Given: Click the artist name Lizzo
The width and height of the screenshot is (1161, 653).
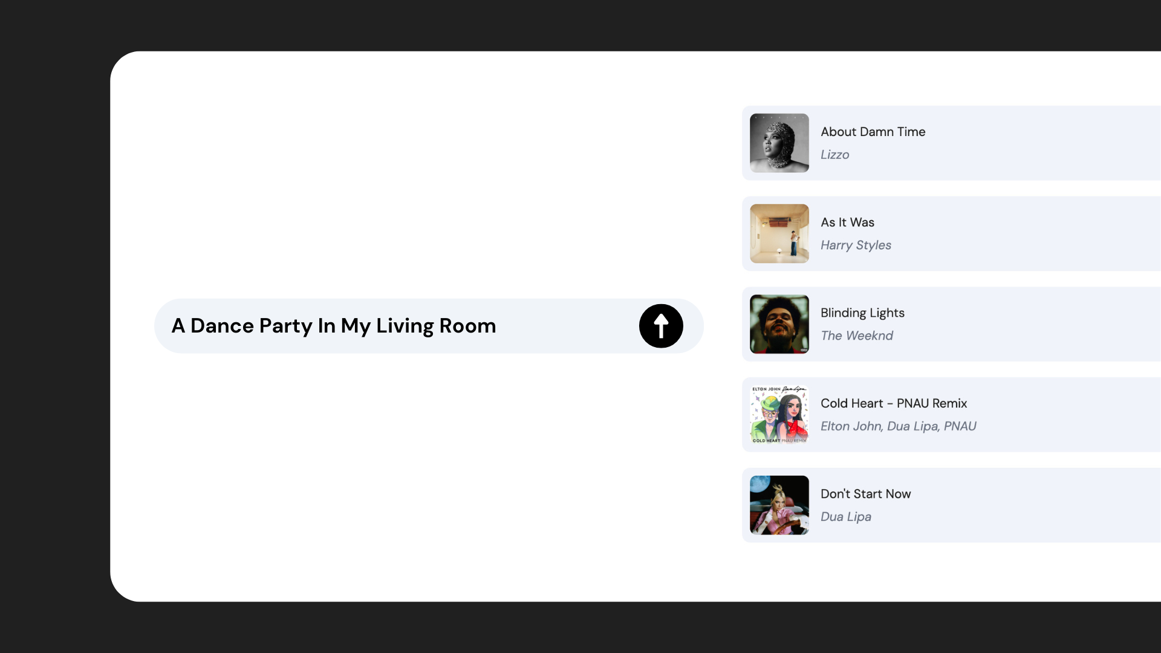Looking at the screenshot, I should click(x=834, y=155).
